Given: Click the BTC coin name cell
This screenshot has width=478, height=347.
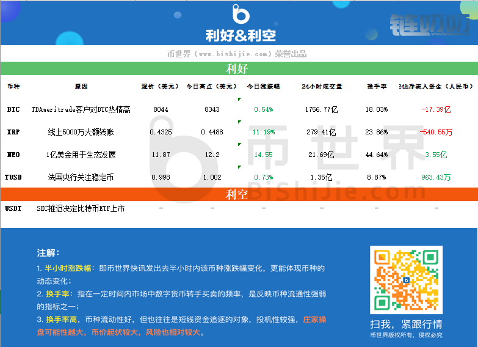Looking at the screenshot, I should pyautogui.click(x=13, y=109).
